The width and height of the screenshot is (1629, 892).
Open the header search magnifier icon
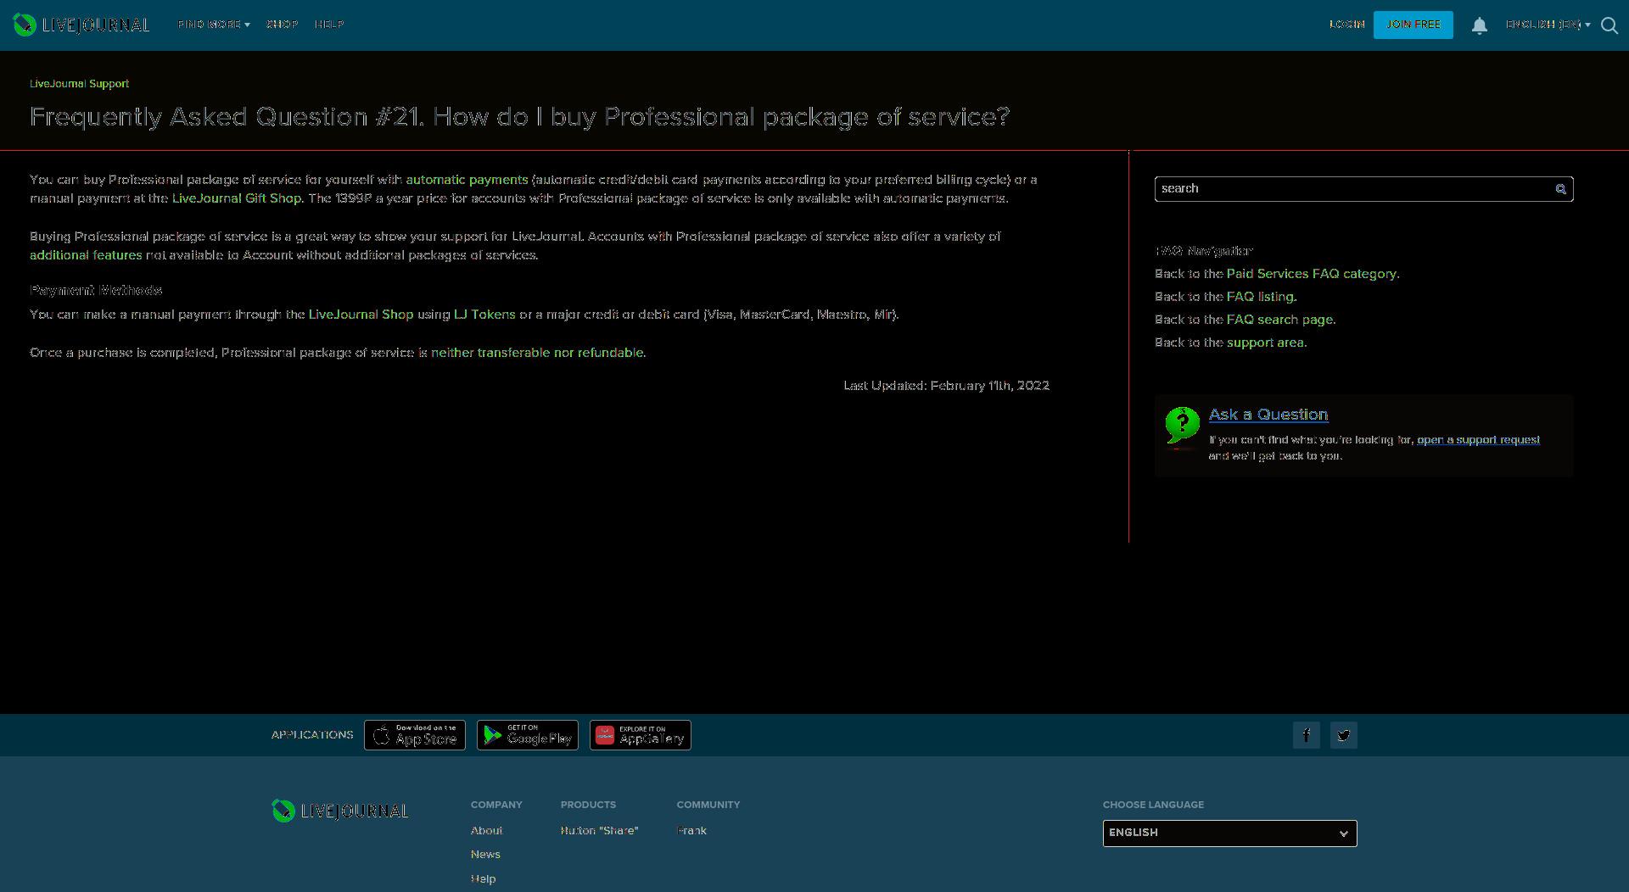1609,25
